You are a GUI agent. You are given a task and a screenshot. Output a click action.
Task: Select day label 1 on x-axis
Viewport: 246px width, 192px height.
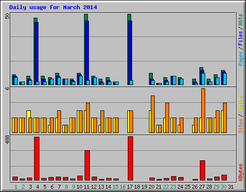16,187
